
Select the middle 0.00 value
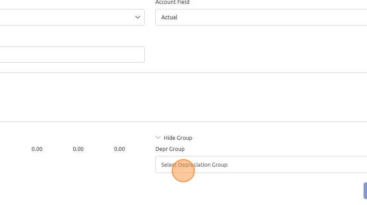coord(78,149)
